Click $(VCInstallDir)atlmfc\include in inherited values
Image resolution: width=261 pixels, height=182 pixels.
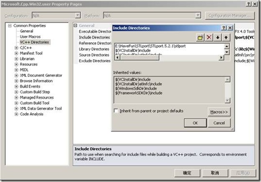click(x=139, y=84)
